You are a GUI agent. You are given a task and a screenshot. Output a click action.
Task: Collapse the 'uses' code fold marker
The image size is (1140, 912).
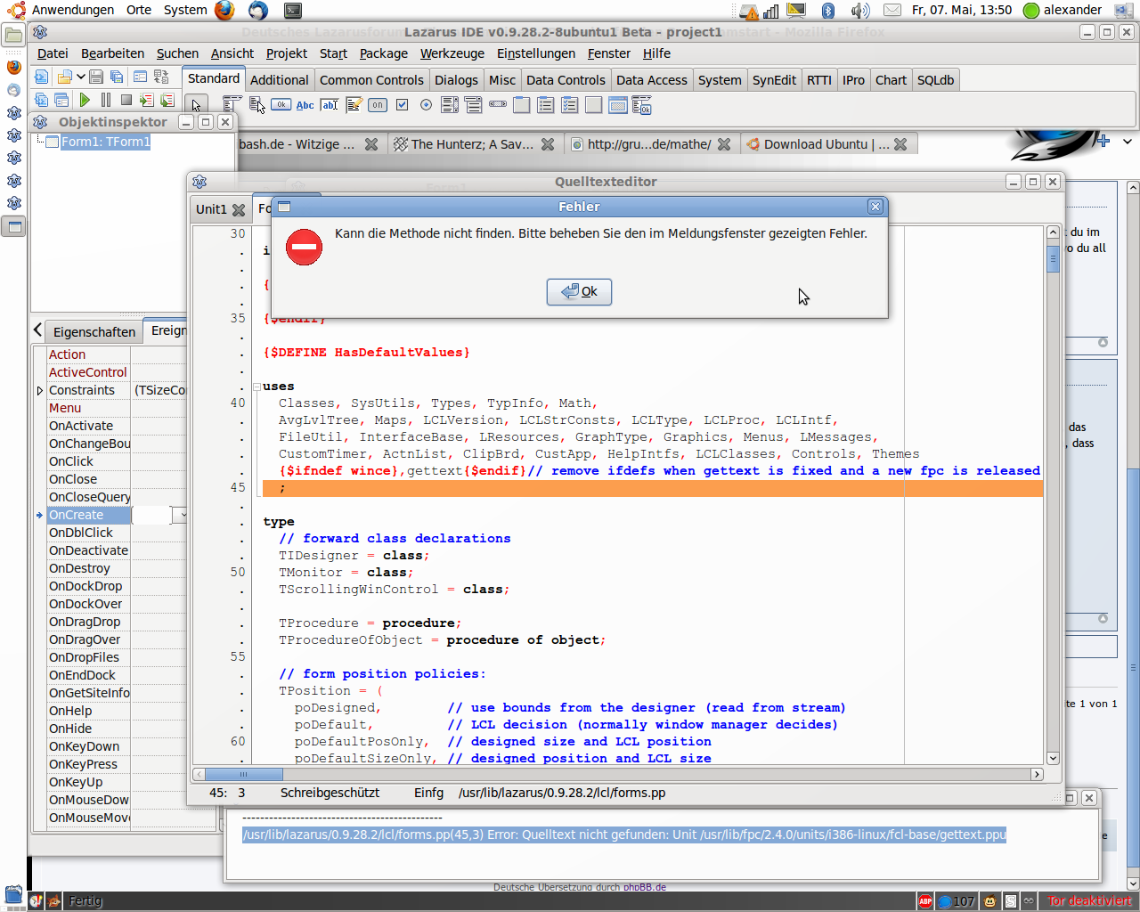coord(256,387)
